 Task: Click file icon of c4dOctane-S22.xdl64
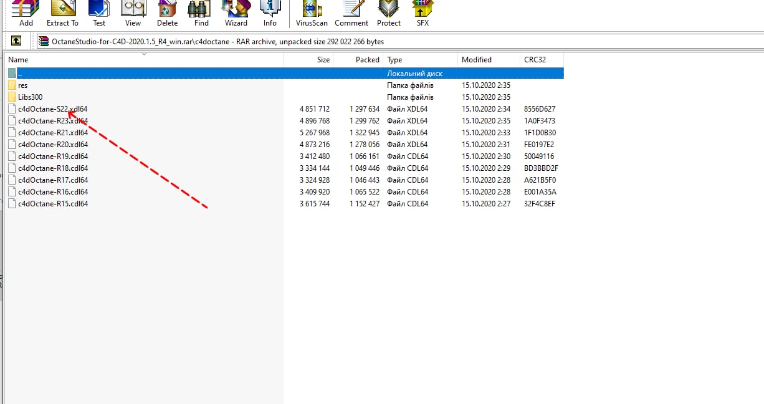[12, 109]
